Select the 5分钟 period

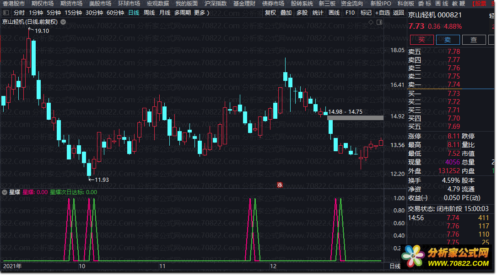[x=54, y=13]
